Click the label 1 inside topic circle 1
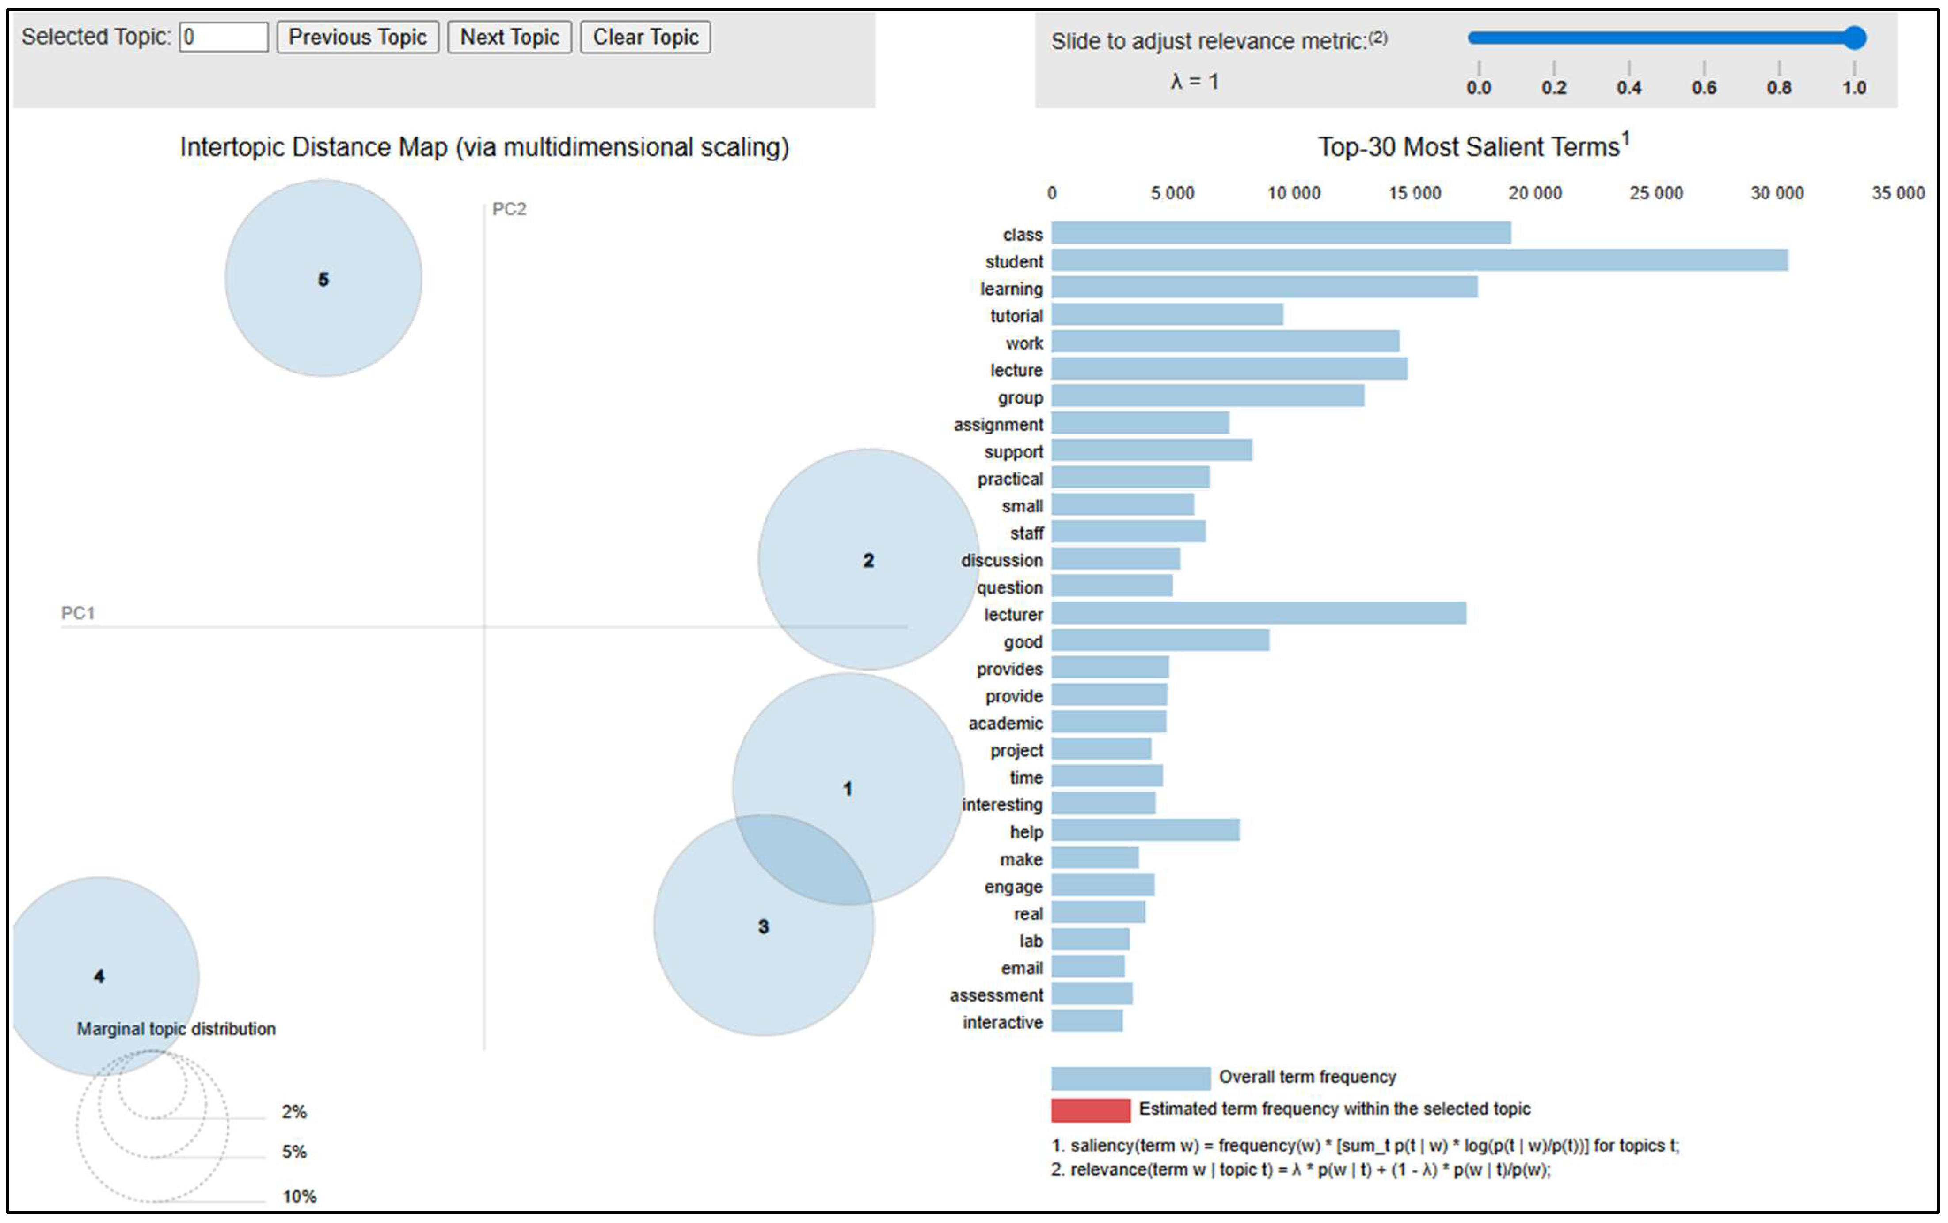1948x1223 pixels. pos(848,789)
